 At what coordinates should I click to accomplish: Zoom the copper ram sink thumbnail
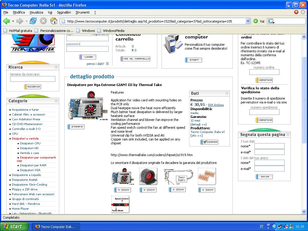pos(207,190)
